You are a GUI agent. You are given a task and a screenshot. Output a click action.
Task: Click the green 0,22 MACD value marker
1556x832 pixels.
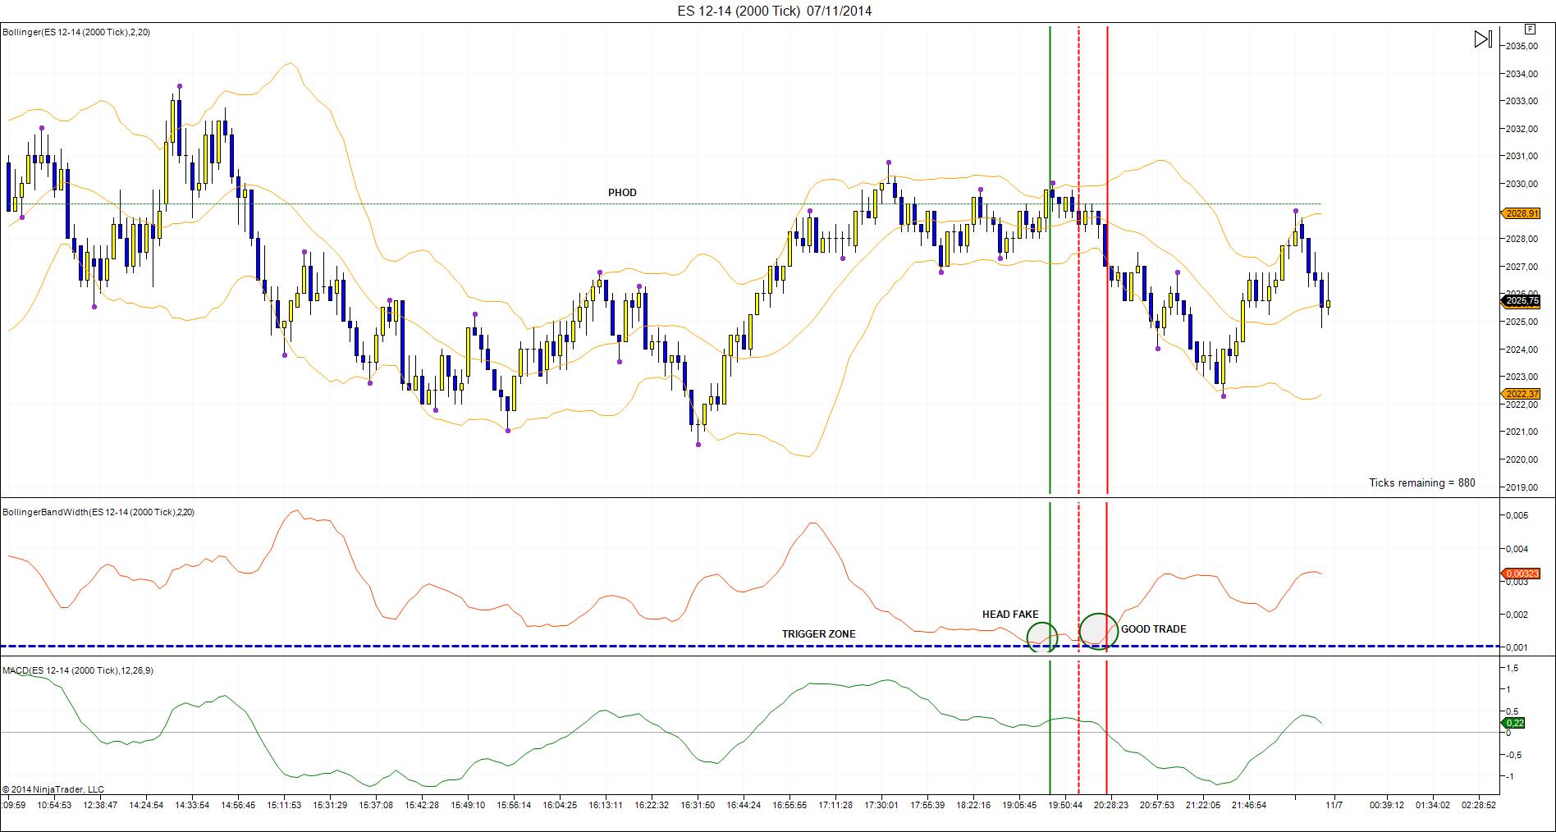[x=1515, y=723]
